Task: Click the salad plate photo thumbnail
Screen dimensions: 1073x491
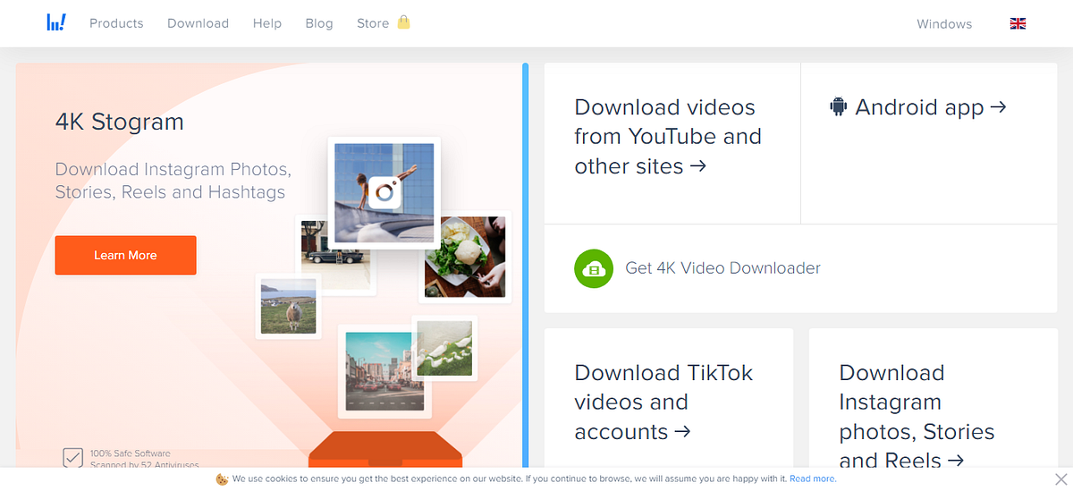Action: tap(464, 256)
